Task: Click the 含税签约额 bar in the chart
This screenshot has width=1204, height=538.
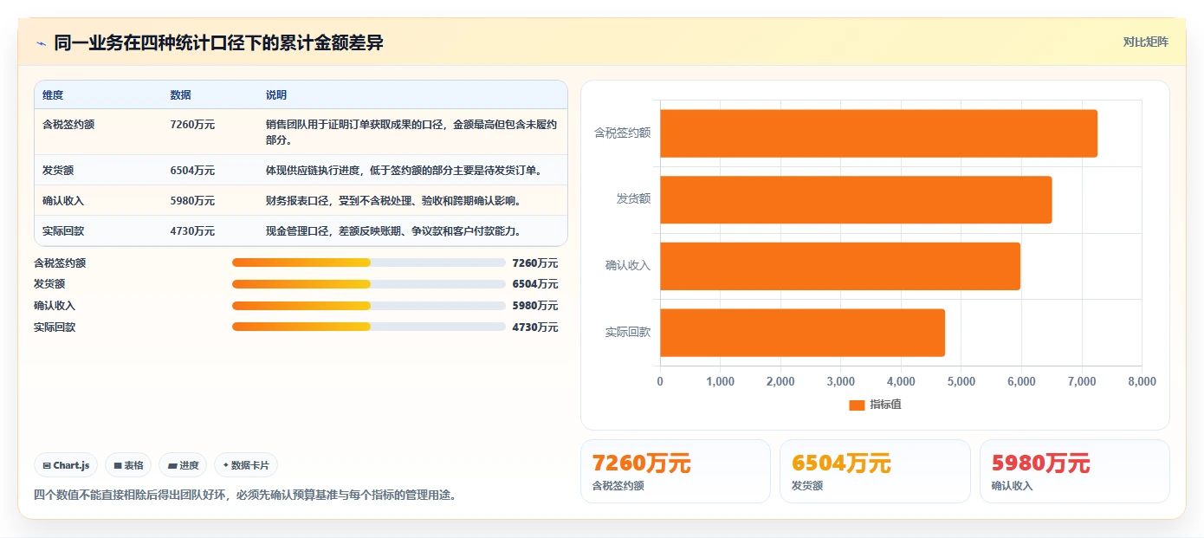Action: pos(878,133)
